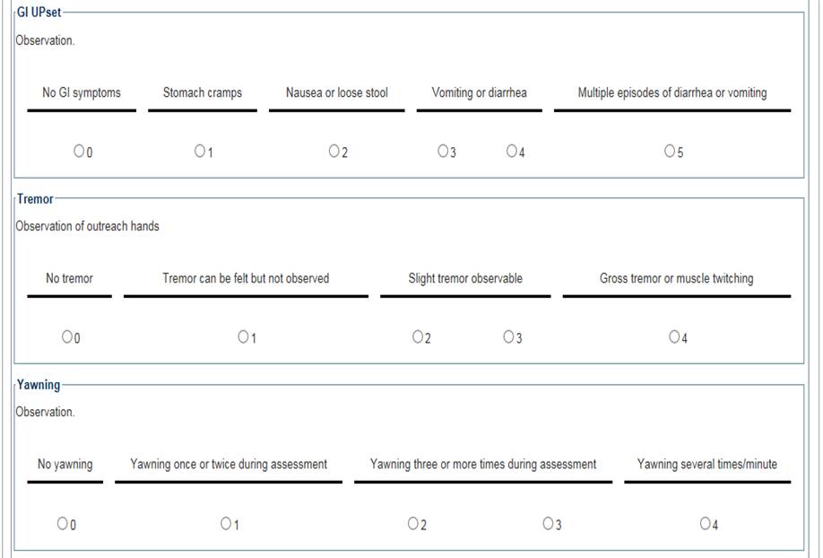This screenshot has width=823, height=558.
Task: Pick Yawning score 3 radio
Action: [x=548, y=524]
